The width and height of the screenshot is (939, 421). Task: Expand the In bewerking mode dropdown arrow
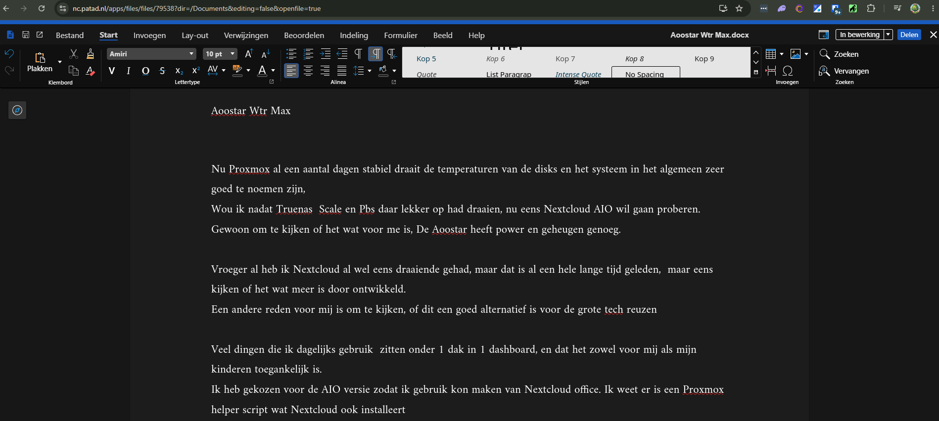point(888,35)
